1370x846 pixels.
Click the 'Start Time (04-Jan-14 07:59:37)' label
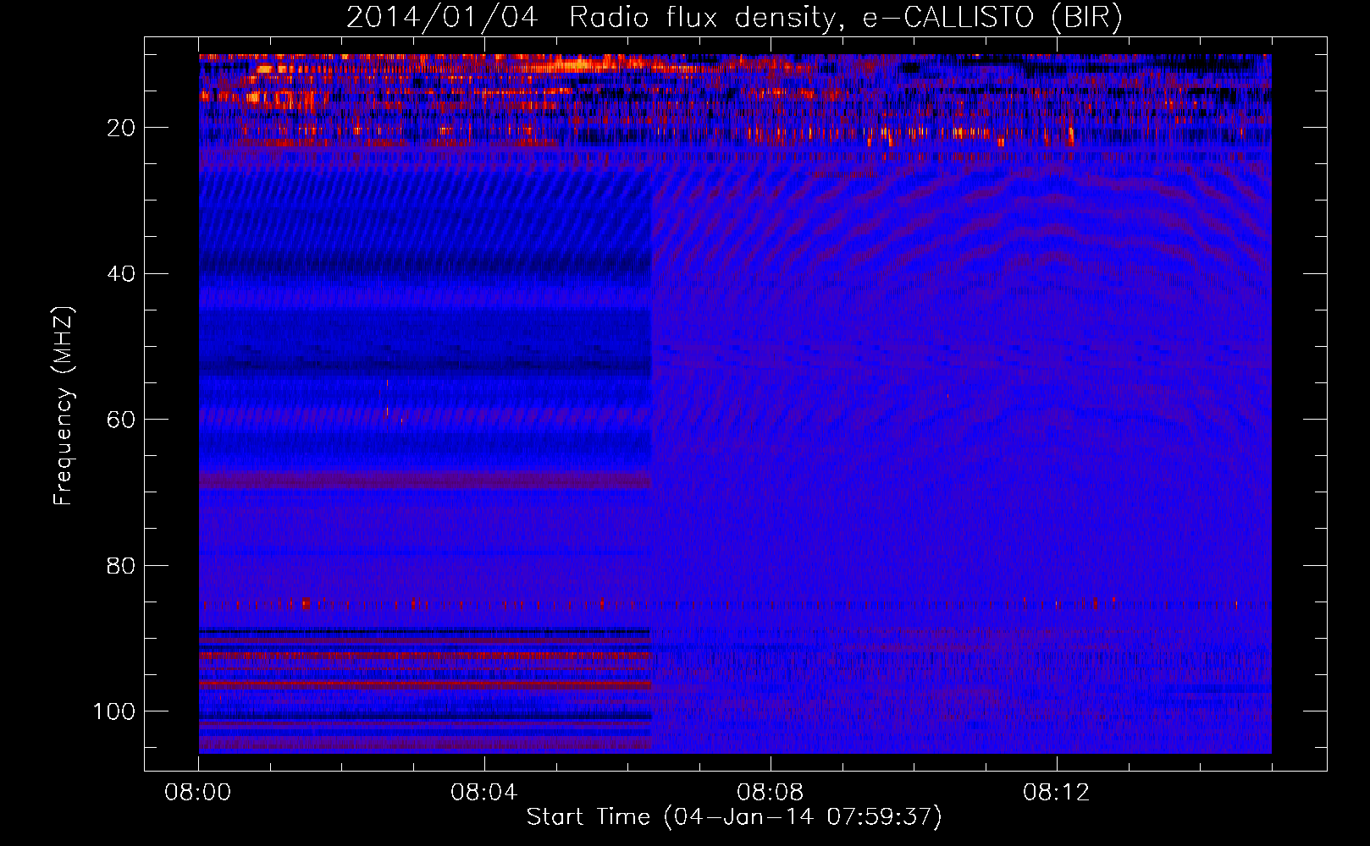(734, 817)
